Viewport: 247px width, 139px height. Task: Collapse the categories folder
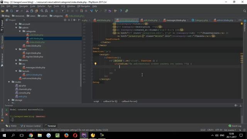20,31
